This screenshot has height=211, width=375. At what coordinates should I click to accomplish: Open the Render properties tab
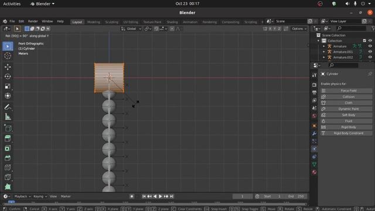(x=314, y=84)
